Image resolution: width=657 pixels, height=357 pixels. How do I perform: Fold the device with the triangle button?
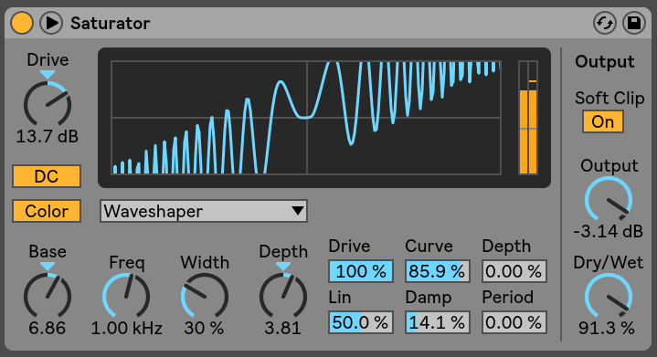51,23
